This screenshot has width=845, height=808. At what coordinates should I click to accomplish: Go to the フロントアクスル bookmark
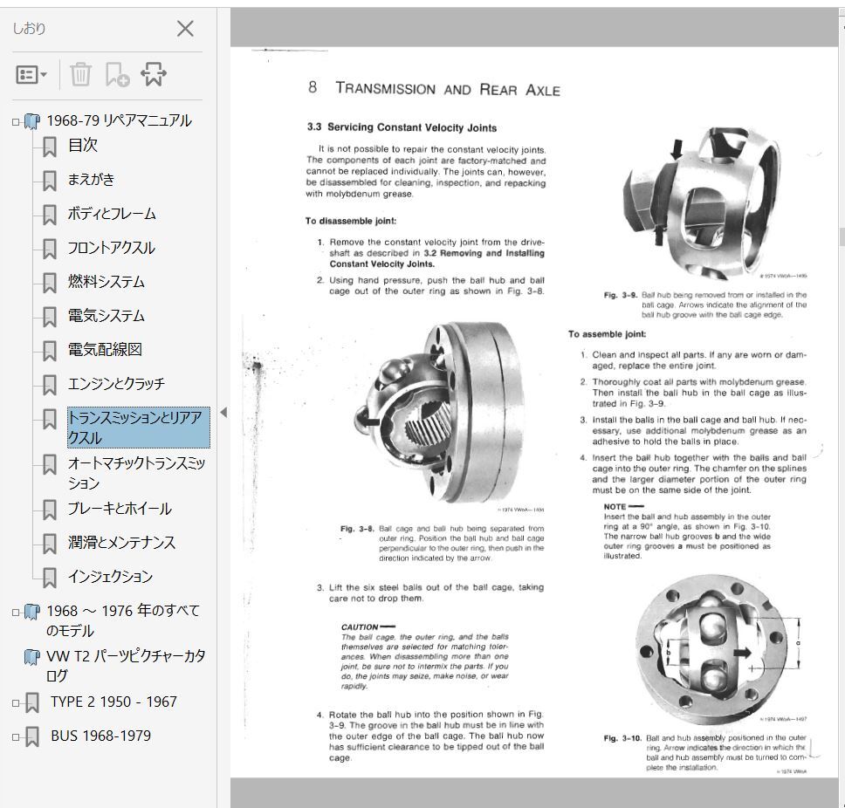pos(111,248)
